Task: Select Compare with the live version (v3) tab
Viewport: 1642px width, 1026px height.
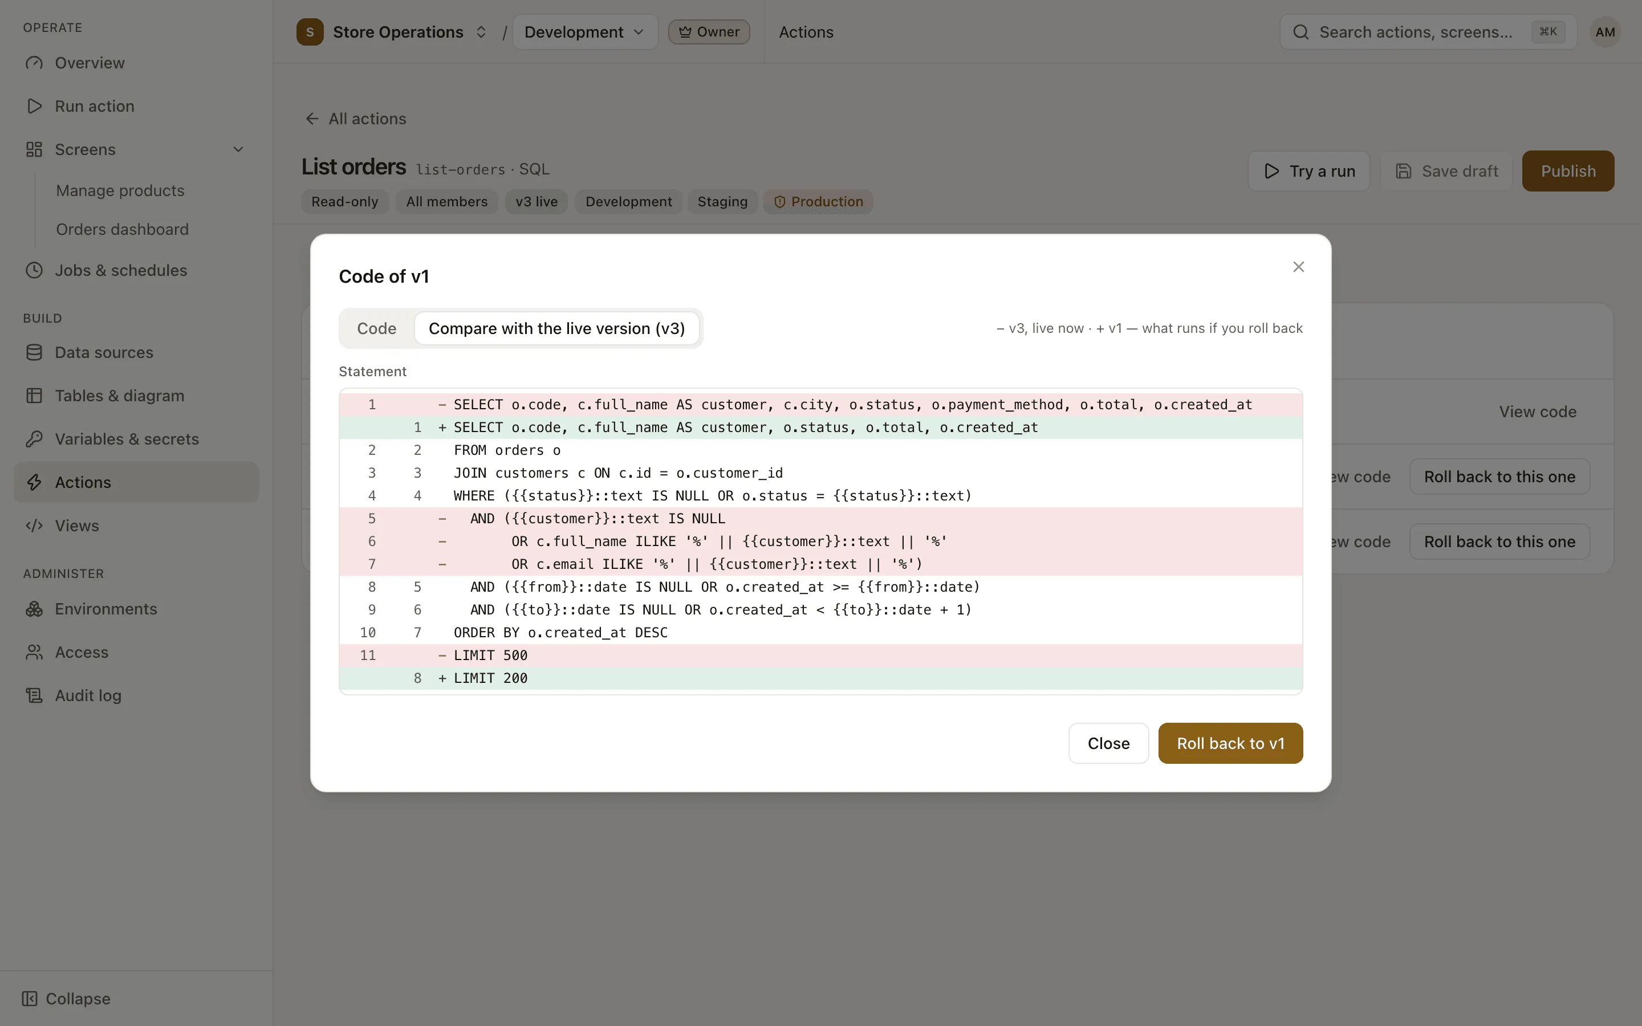Action: 556,328
